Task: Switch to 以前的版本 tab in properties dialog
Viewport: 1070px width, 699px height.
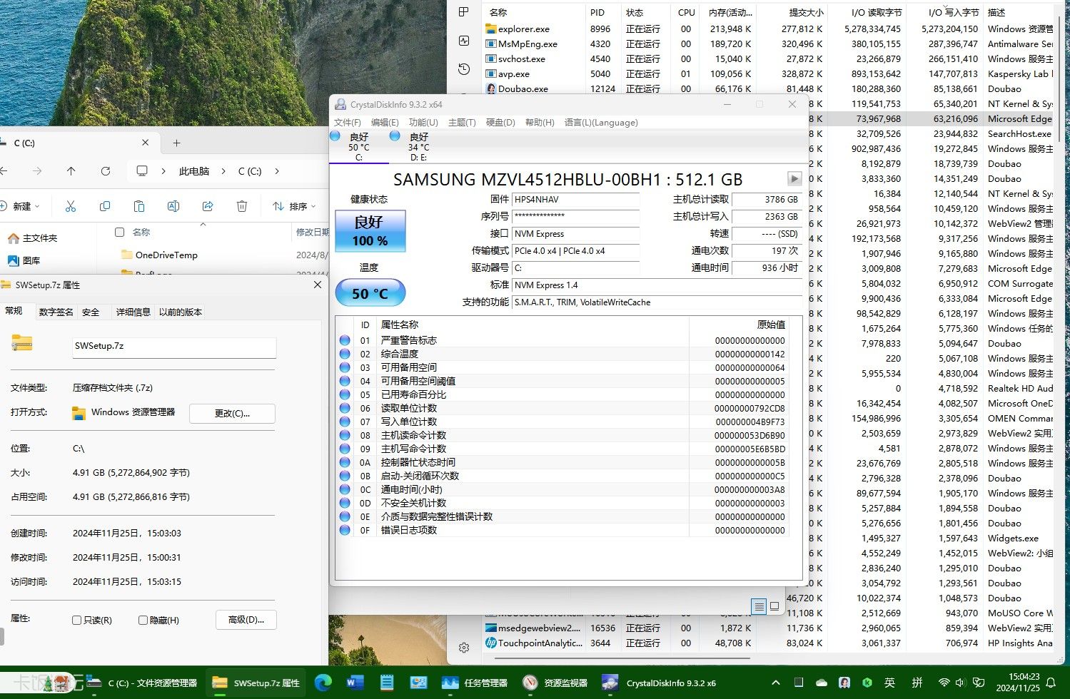Action: [x=181, y=312]
